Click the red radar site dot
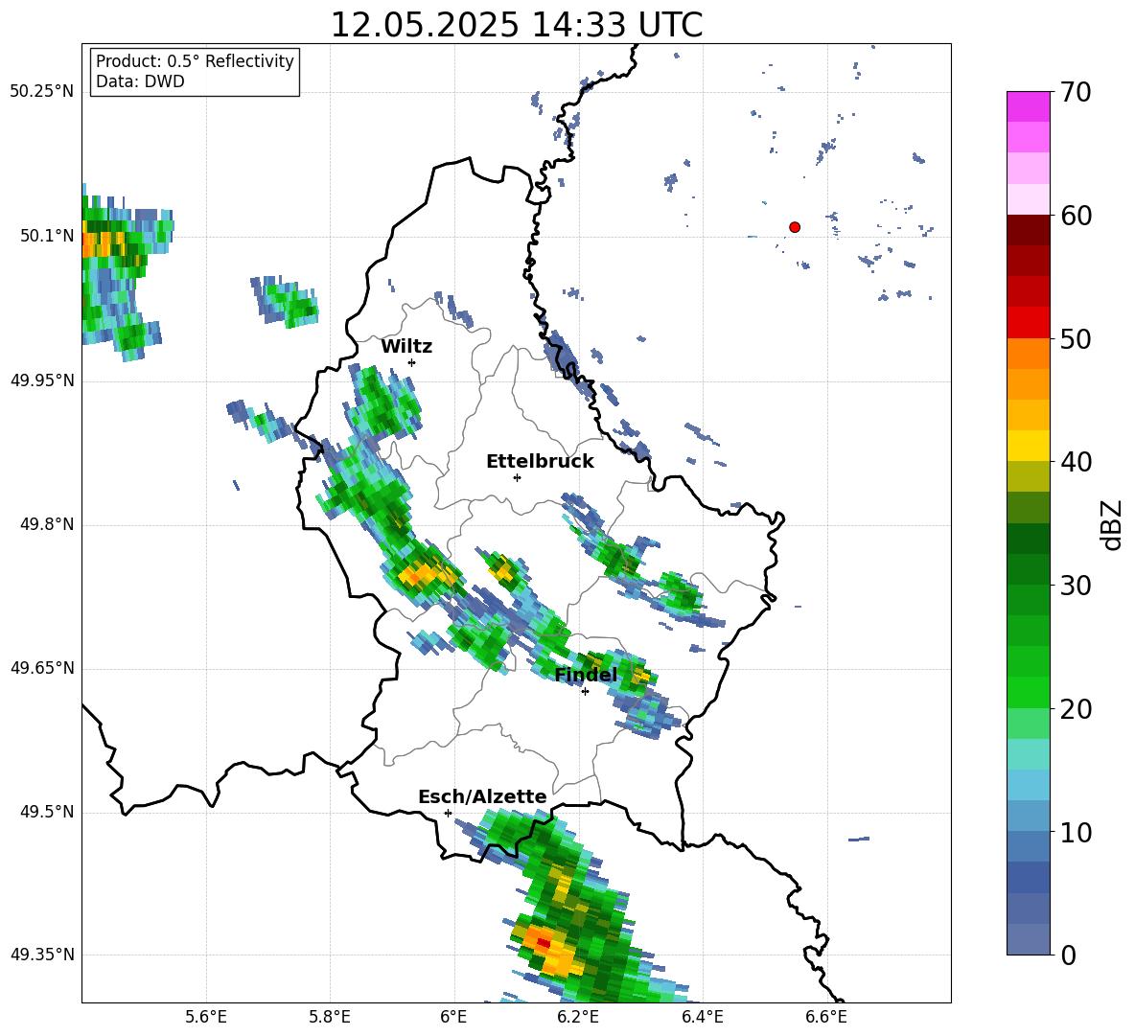The width and height of the screenshot is (1135, 1036). [795, 227]
